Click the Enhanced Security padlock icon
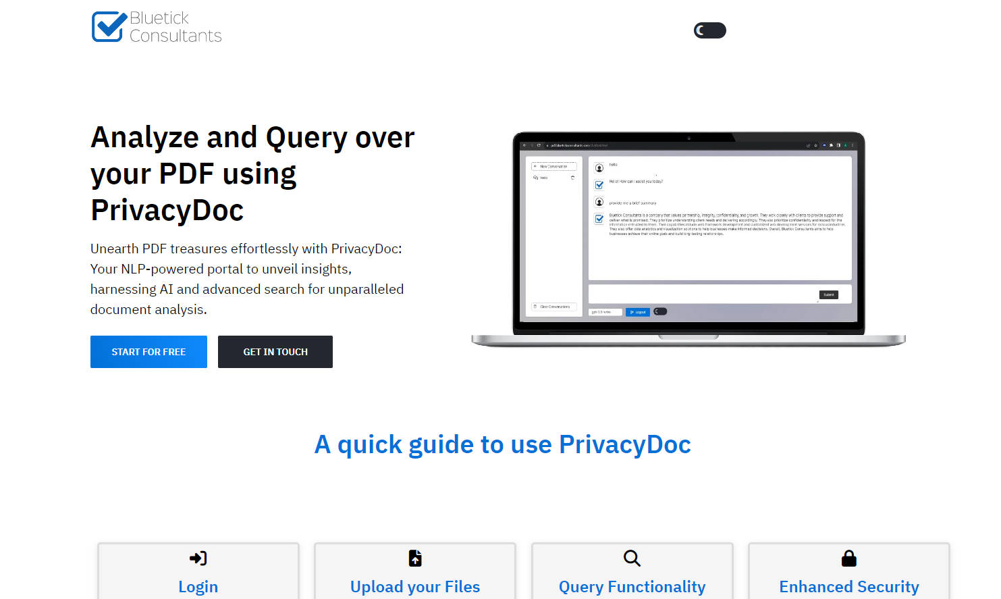 click(848, 558)
